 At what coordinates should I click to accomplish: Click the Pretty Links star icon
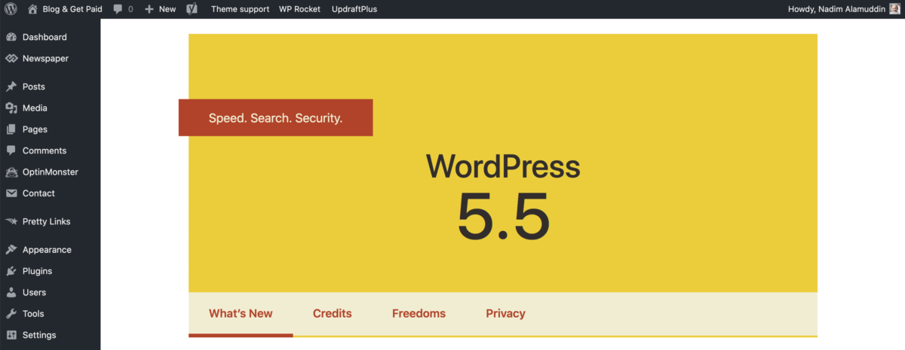11,221
